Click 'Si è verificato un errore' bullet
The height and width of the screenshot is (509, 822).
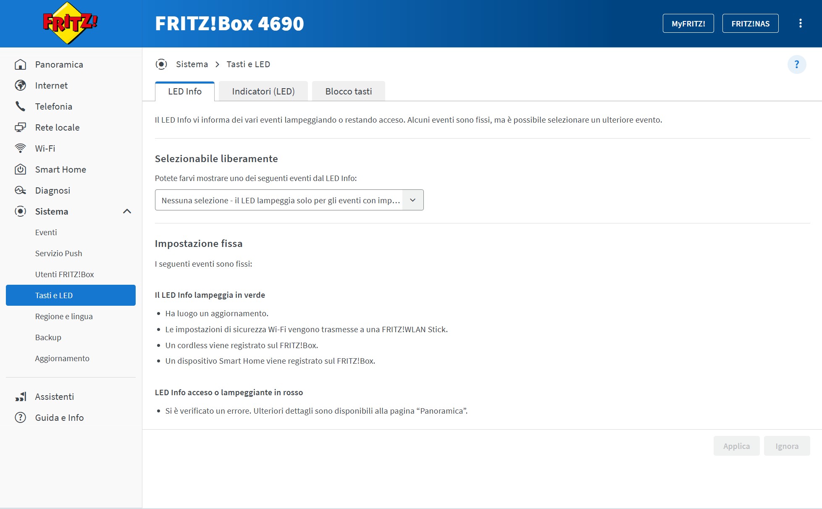pos(316,411)
